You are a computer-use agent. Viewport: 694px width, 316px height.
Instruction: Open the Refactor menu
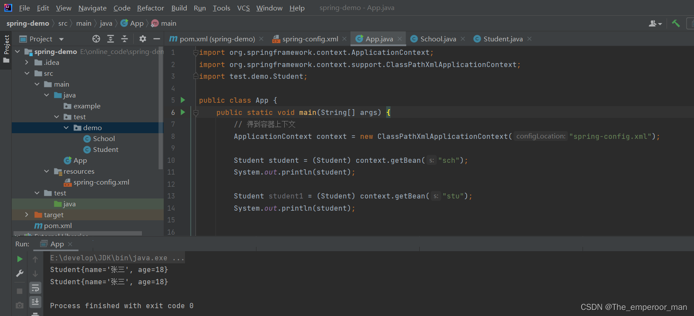[151, 8]
